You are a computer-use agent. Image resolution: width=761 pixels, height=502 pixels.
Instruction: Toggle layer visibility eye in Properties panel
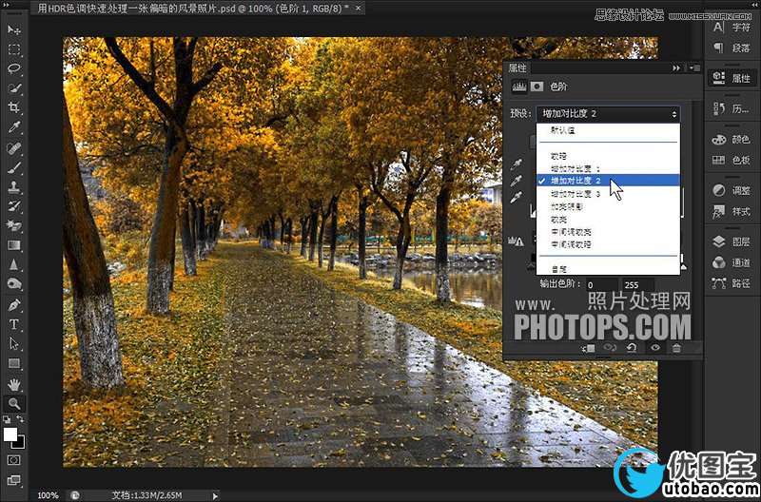(x=654, y=348)
